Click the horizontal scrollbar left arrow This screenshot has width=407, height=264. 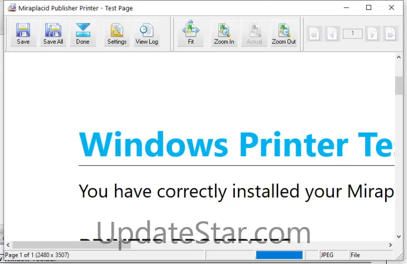(8, 245)
